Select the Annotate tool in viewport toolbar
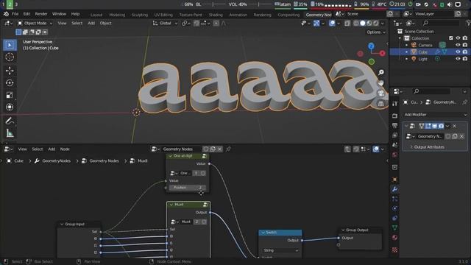471x265 pixels. click(10, 121)
